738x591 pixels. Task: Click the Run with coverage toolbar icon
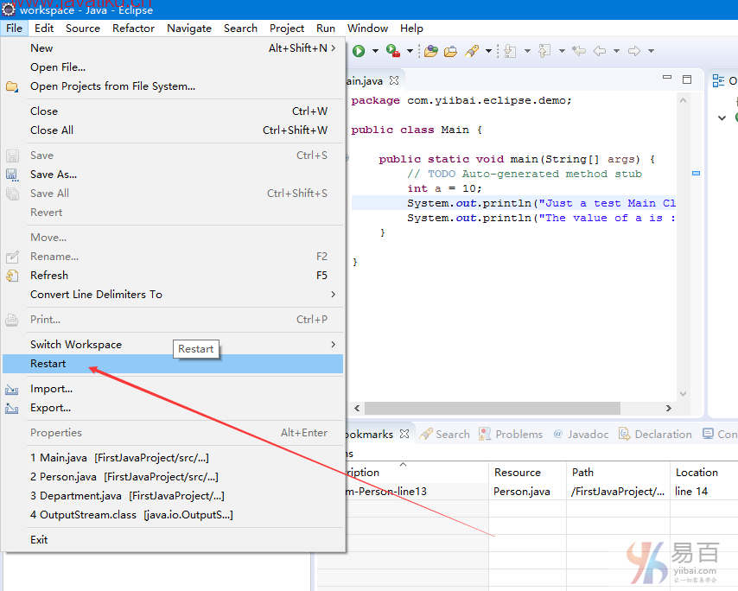click(392, 50)
